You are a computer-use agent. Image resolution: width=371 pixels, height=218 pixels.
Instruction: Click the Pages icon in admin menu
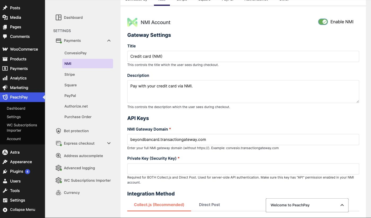coord(5,27)
